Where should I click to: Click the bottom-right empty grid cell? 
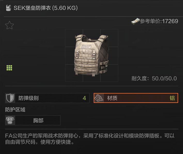[109, 73]
